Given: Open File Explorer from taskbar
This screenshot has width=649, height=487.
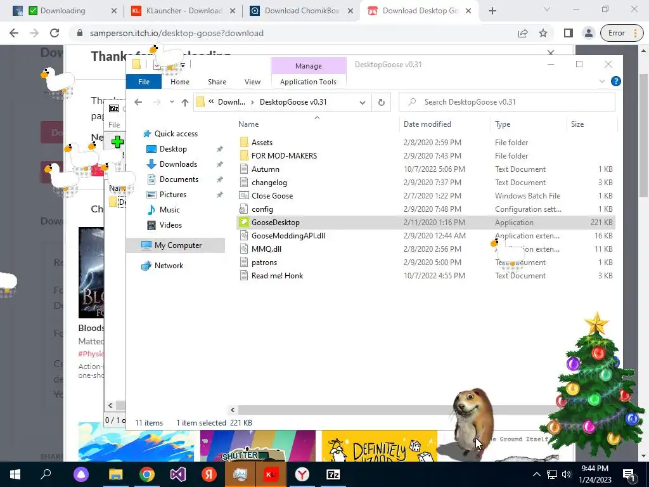Looking at the screenshot, I should pos(115,474).
